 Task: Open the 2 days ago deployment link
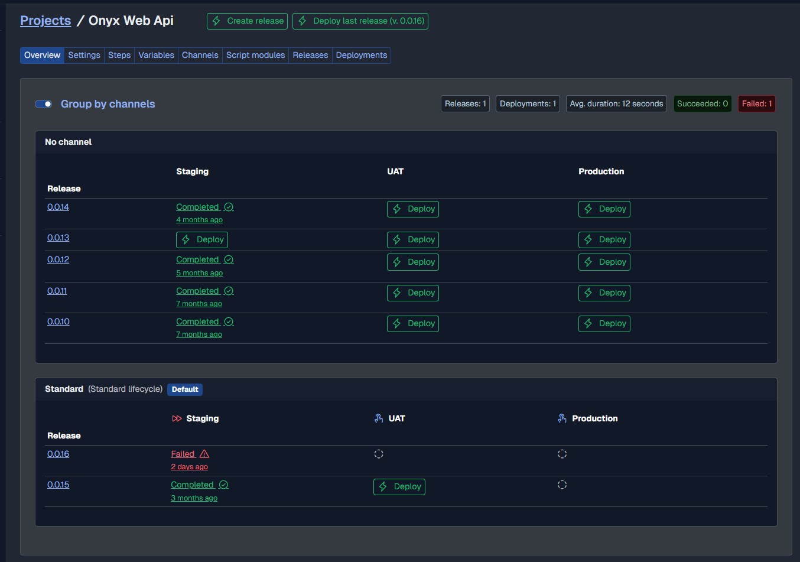click(189, 467)
